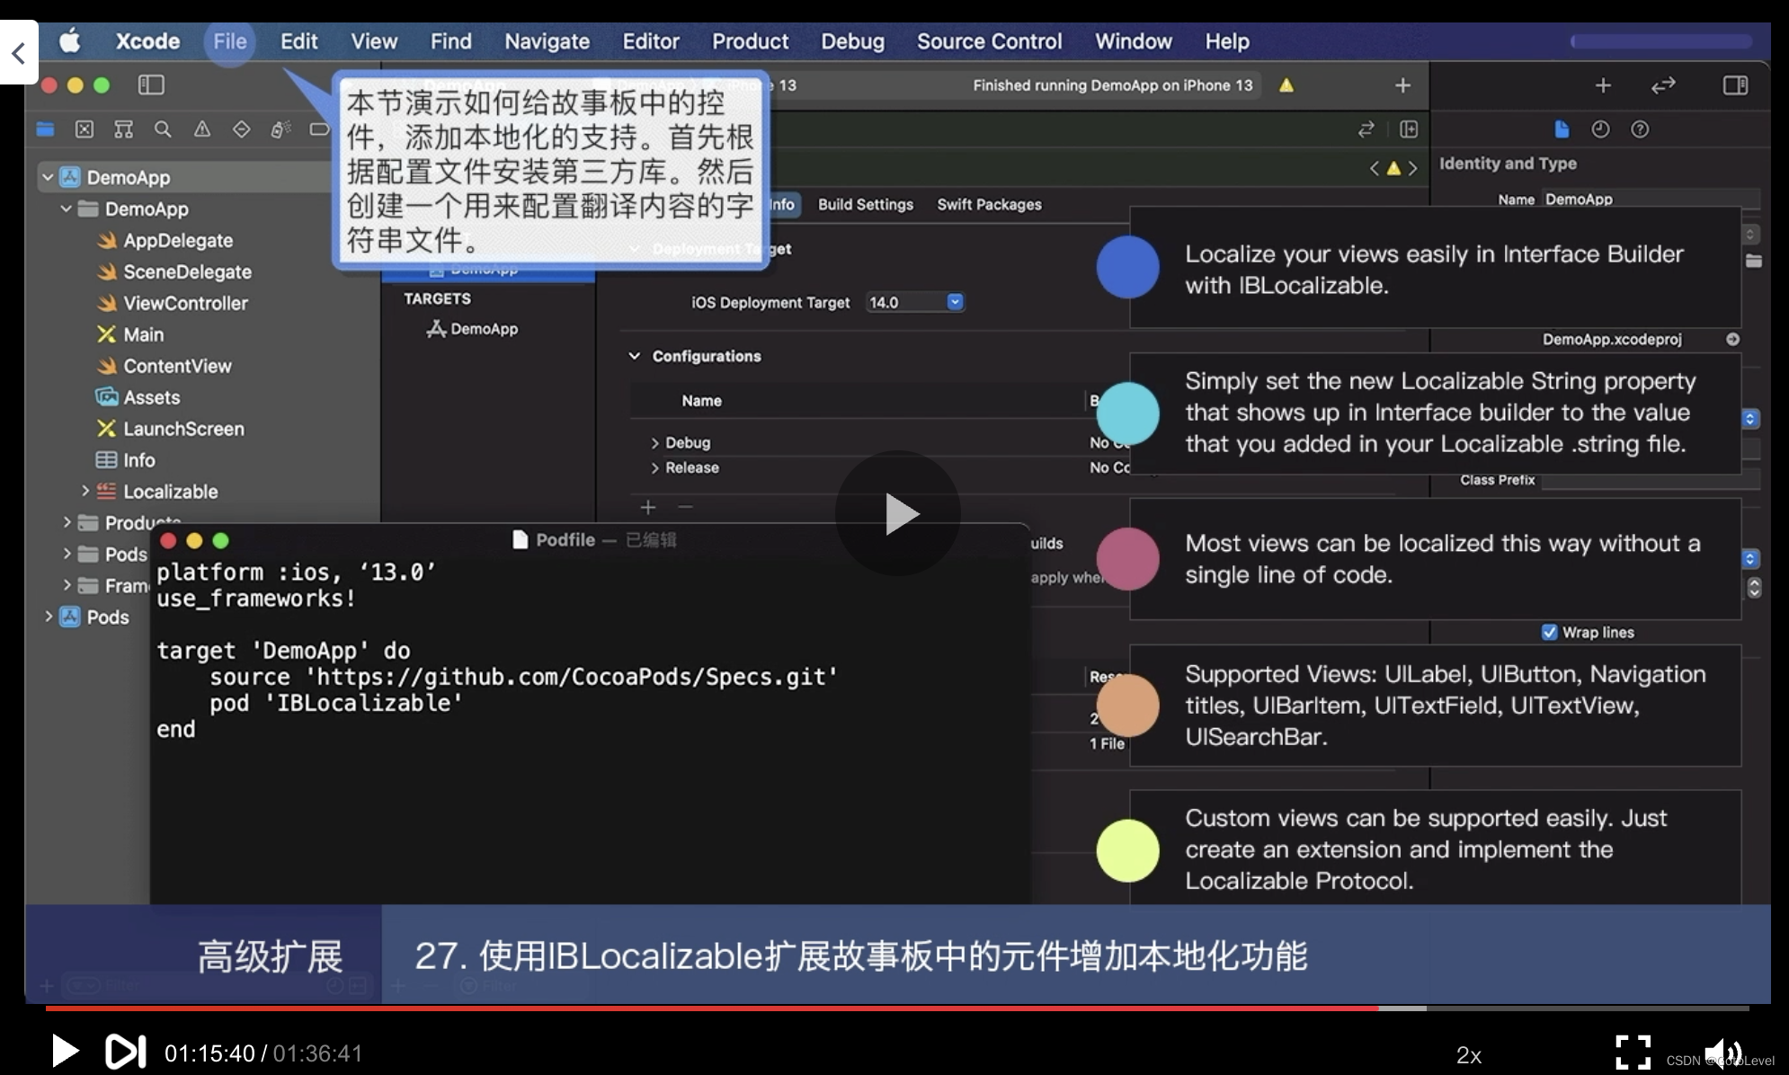Select the Quick Help inspector icon

1640,129
